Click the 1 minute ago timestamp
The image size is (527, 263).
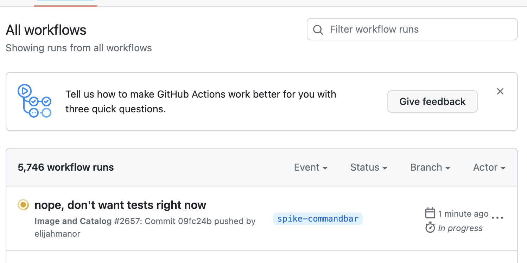[x=463, y=214]
